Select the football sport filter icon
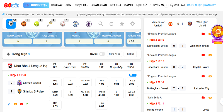 click(11, 24)
